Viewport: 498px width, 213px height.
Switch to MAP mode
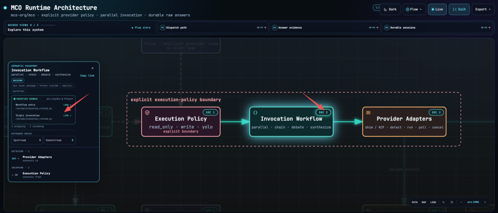coord(424,202)
